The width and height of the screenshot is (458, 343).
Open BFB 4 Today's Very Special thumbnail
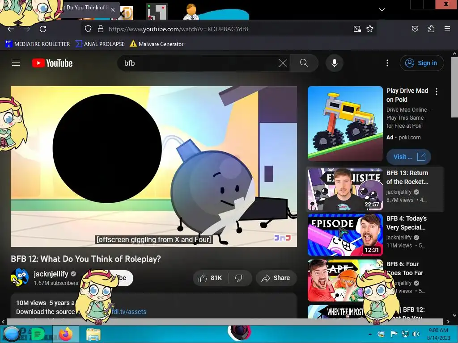345,235
